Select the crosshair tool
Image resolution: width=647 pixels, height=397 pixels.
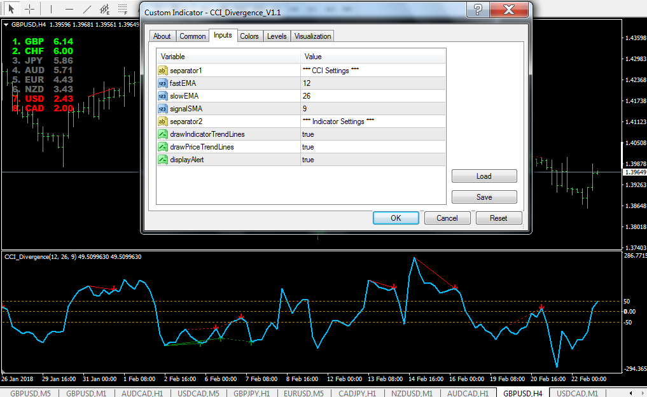click(x=30, y=9)
